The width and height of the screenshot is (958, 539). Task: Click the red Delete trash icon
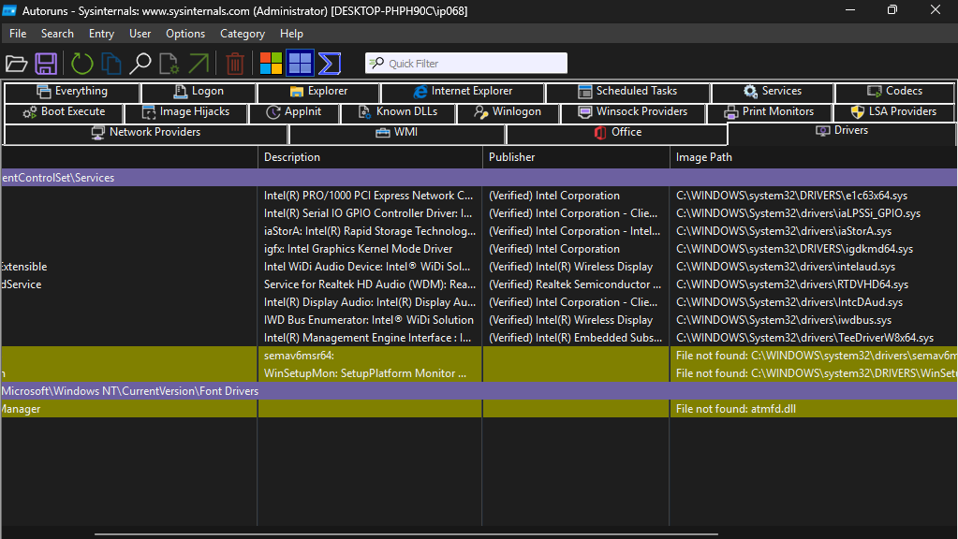coord(235,64)
